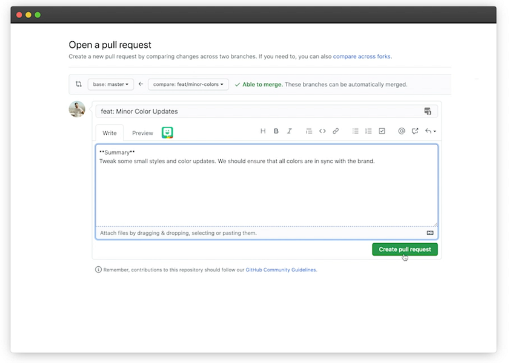Click the green maximize window button
The image size is (515, 363).
[38, 15]
